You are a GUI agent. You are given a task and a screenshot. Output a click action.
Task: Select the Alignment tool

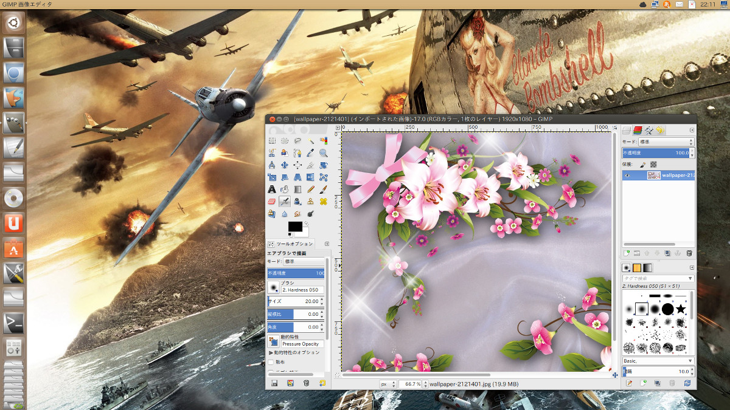point(297,165)
